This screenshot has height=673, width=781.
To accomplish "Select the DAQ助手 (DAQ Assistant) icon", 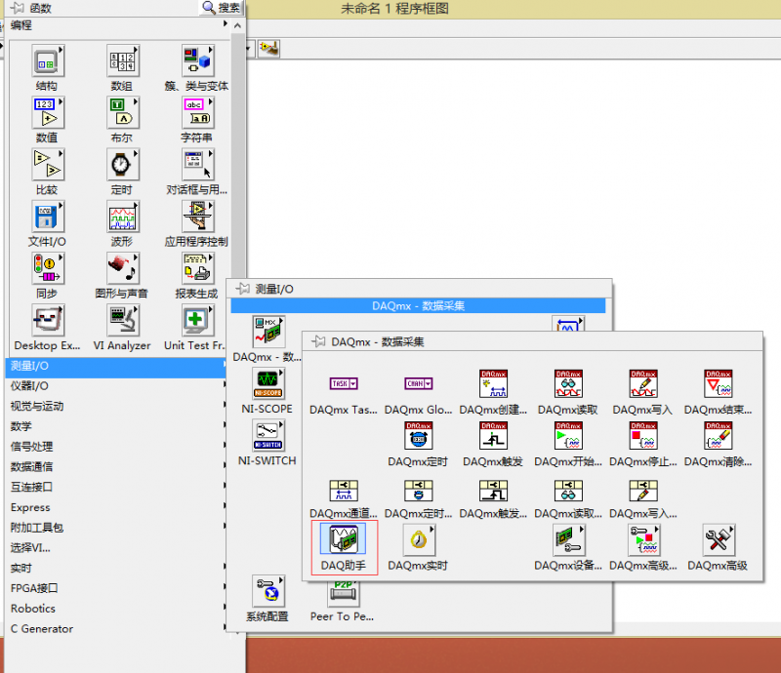I will tap(344, 538).
